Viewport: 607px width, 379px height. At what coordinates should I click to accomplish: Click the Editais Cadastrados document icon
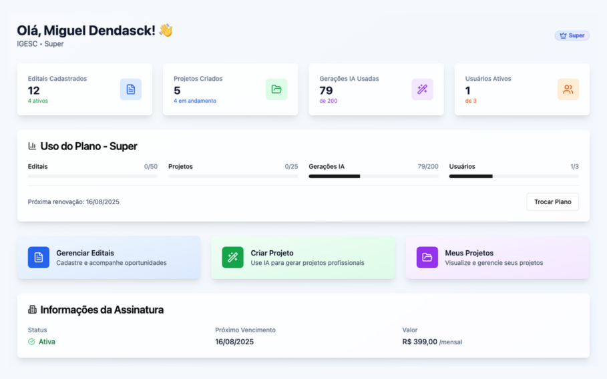(x=130, y=89)
